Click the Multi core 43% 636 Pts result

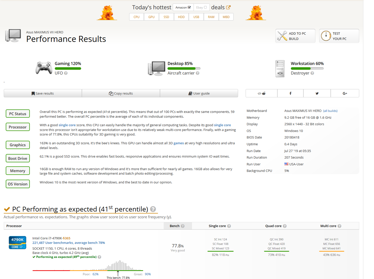coord(332,255)
